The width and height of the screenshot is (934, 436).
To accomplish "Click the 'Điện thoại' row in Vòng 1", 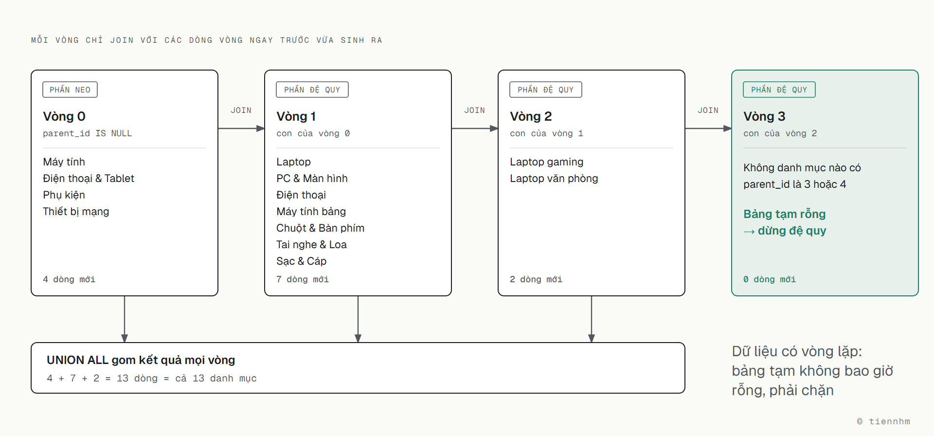I will (301, 195).
